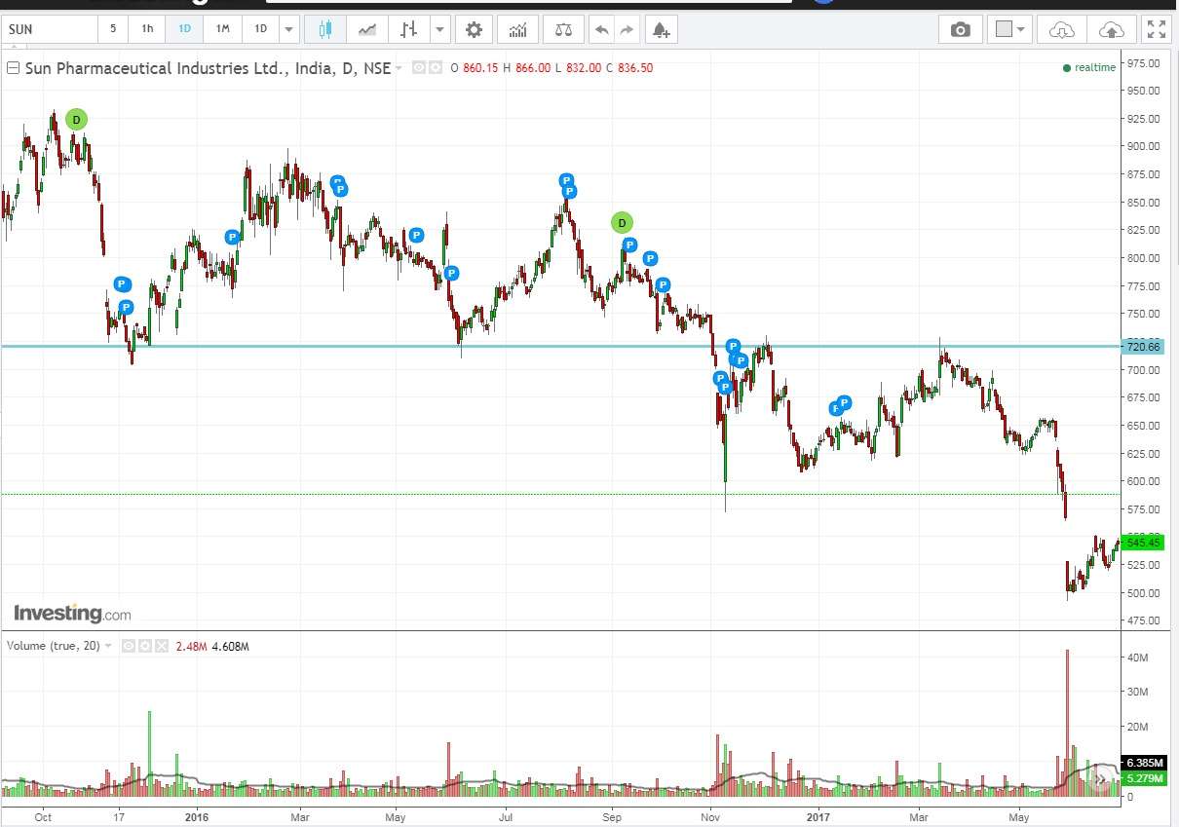
Task: Click Volume (true, 20) legend label
Action: pos(54,646)
